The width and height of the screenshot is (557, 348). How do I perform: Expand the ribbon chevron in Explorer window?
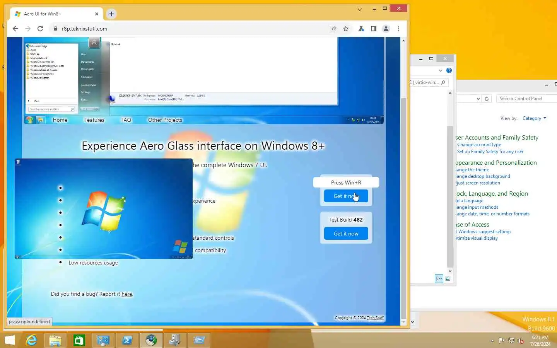pos(441,70)
